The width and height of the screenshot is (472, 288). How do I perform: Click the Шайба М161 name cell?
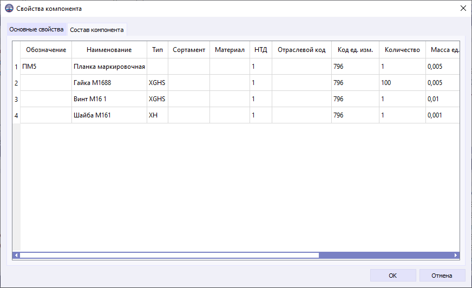[109, 115]
